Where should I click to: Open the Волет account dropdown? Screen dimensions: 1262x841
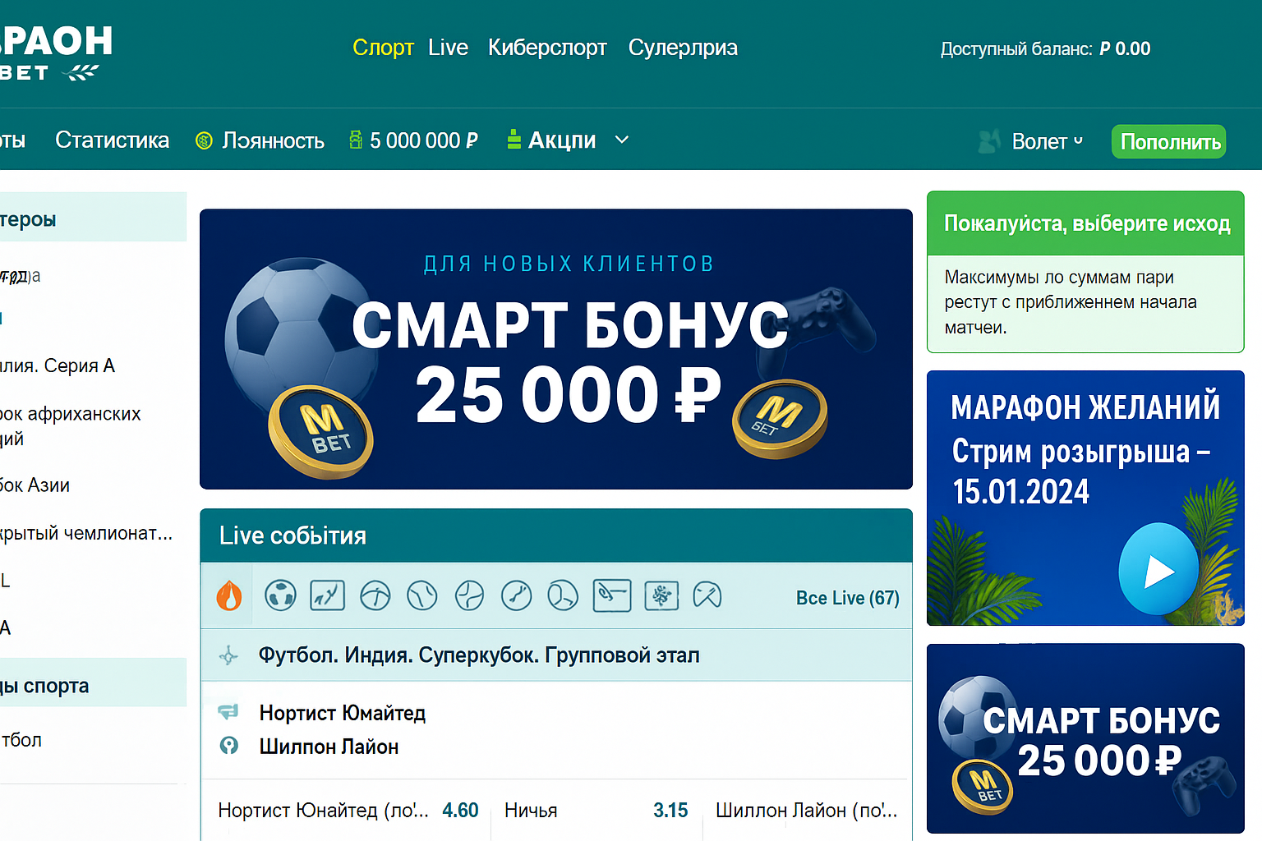pyautogui.click(x=1046, y=141)
